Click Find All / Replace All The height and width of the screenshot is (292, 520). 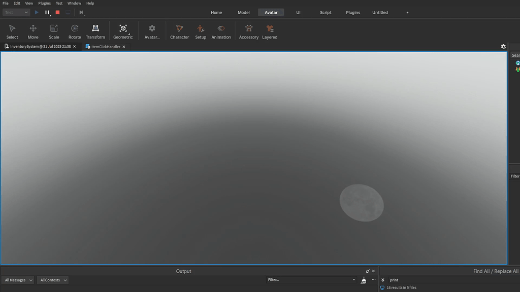pyautogui.click(x=496, y=271)
